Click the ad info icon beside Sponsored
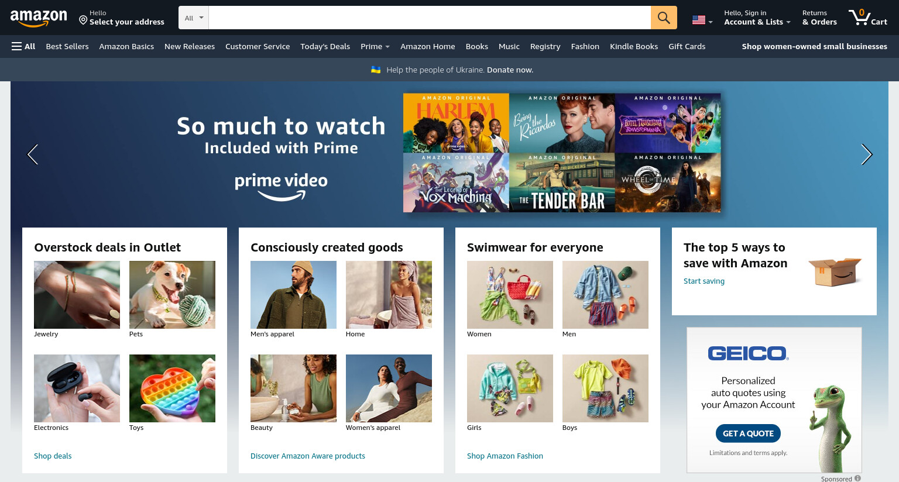Viewport: 899px width, 482px height. 857,478
